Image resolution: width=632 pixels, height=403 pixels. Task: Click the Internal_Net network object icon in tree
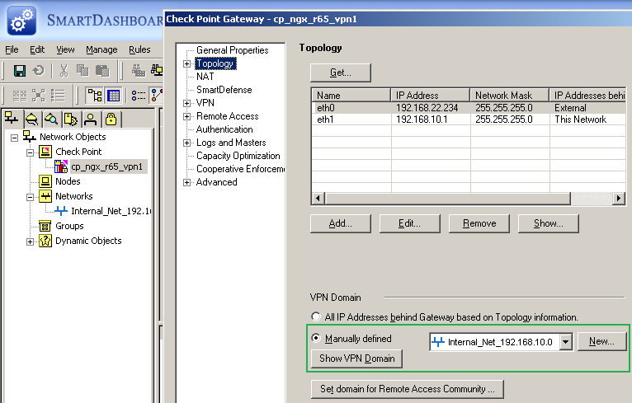(x=61, y=211)
